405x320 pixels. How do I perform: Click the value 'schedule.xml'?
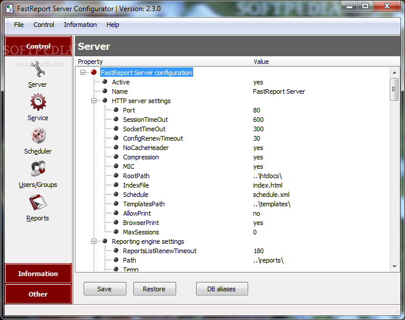pyautogui.click(x=271, y=195)
